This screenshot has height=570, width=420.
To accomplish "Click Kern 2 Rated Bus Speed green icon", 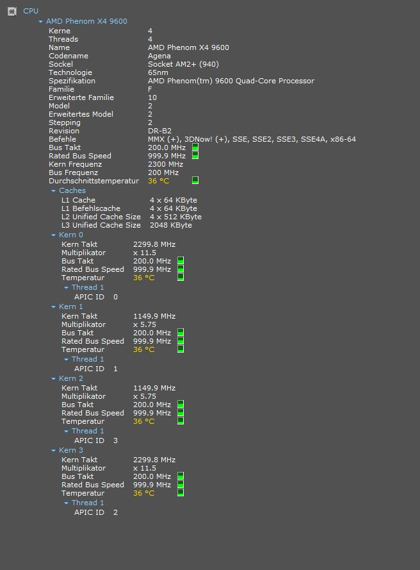I will [181, 413].
